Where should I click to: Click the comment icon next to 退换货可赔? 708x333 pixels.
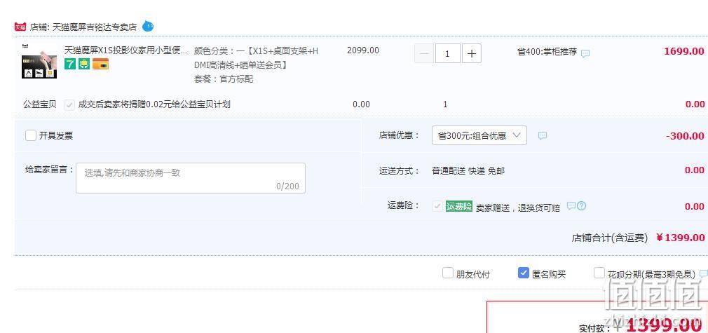point(571,206)
